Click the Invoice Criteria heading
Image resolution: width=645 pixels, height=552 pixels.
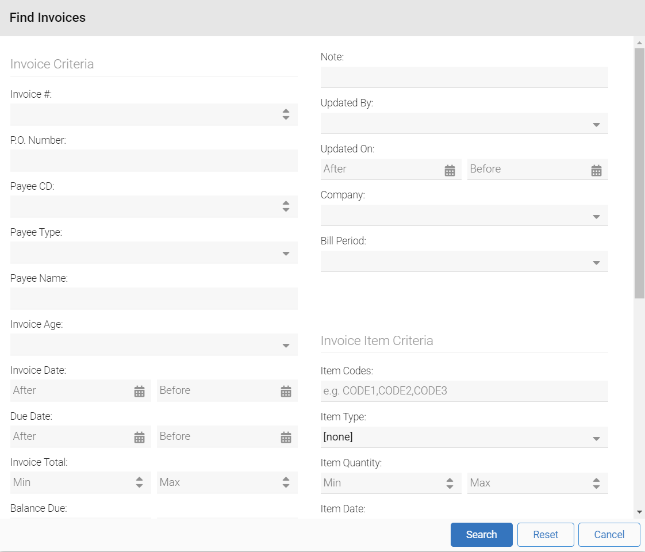(52, 64)
